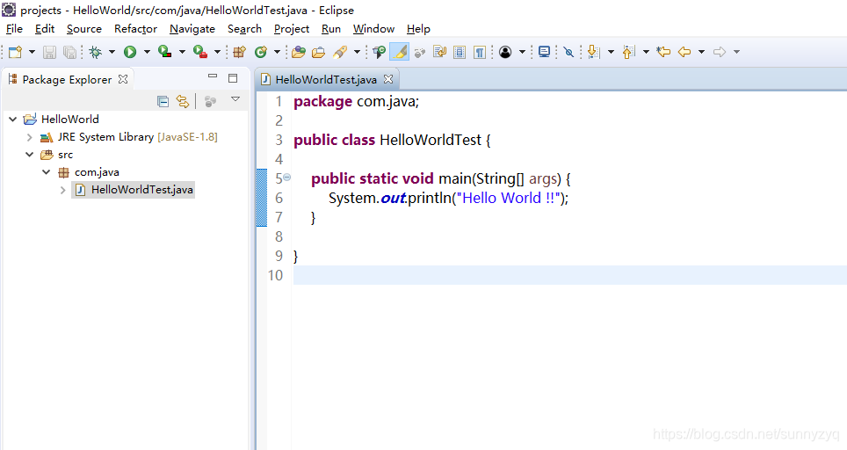Click the green Run button

[130, 52]
